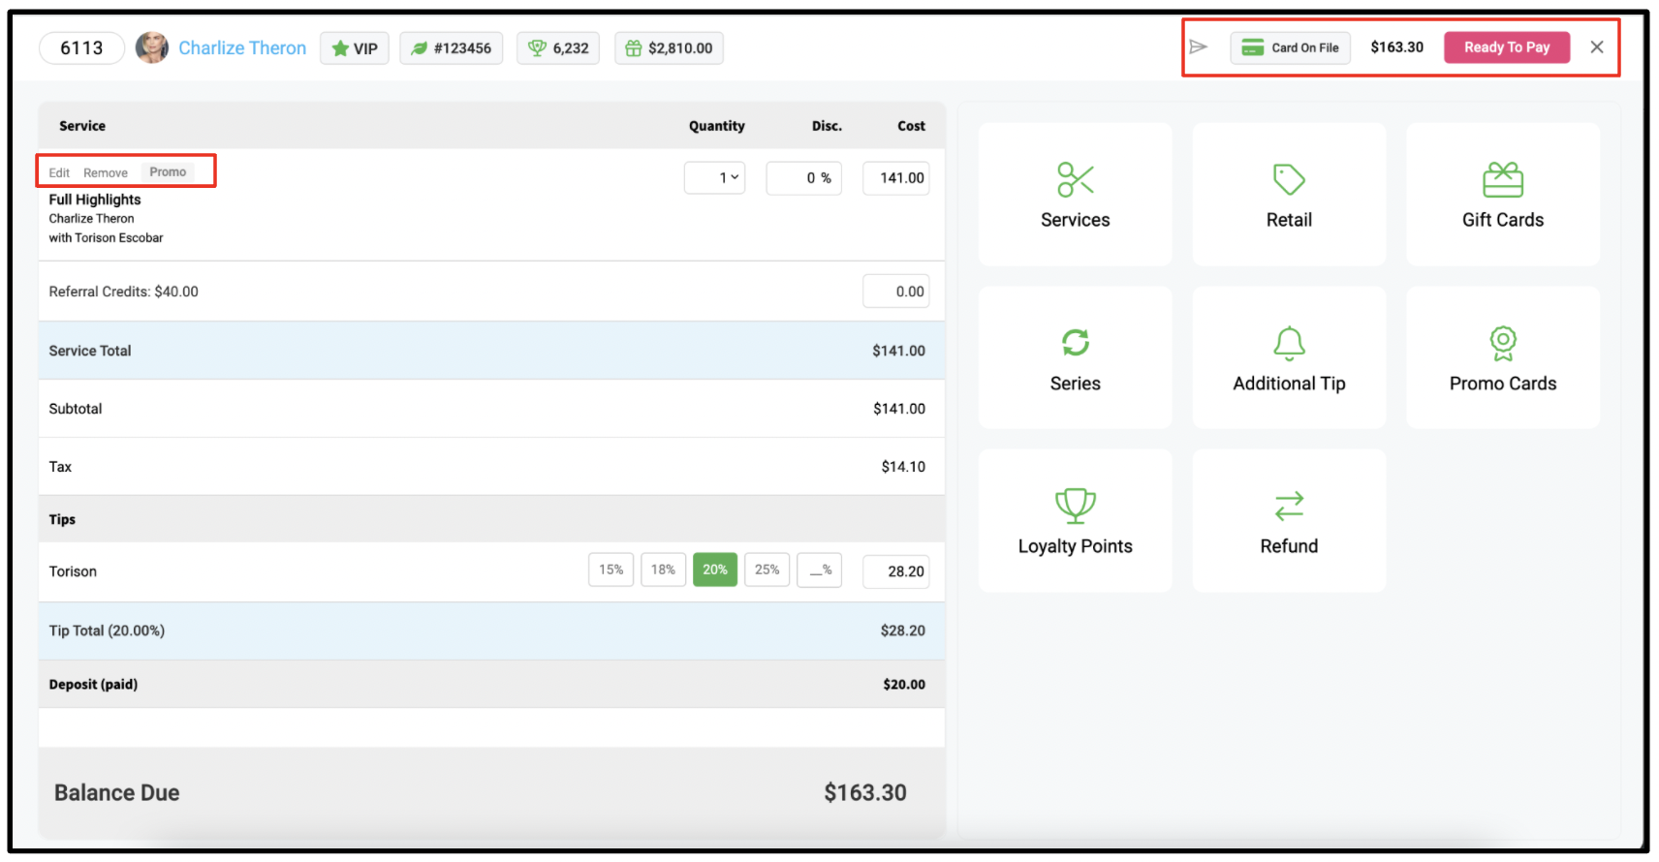Screen dimensions: 1659x862
Task: Click the Referral Credits amount field
Action: [896, 292]
